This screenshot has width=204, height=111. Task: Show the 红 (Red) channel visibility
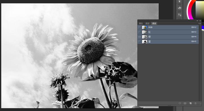[x=139, y=32]
